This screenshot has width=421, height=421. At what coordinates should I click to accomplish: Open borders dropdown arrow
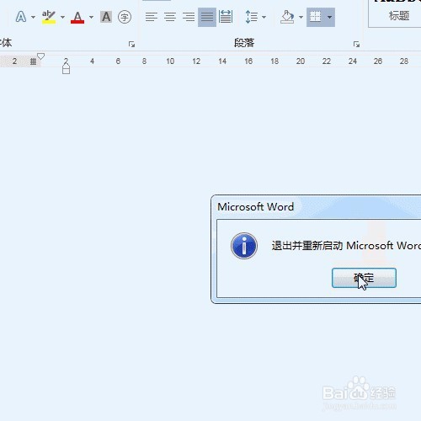point(330,18)
